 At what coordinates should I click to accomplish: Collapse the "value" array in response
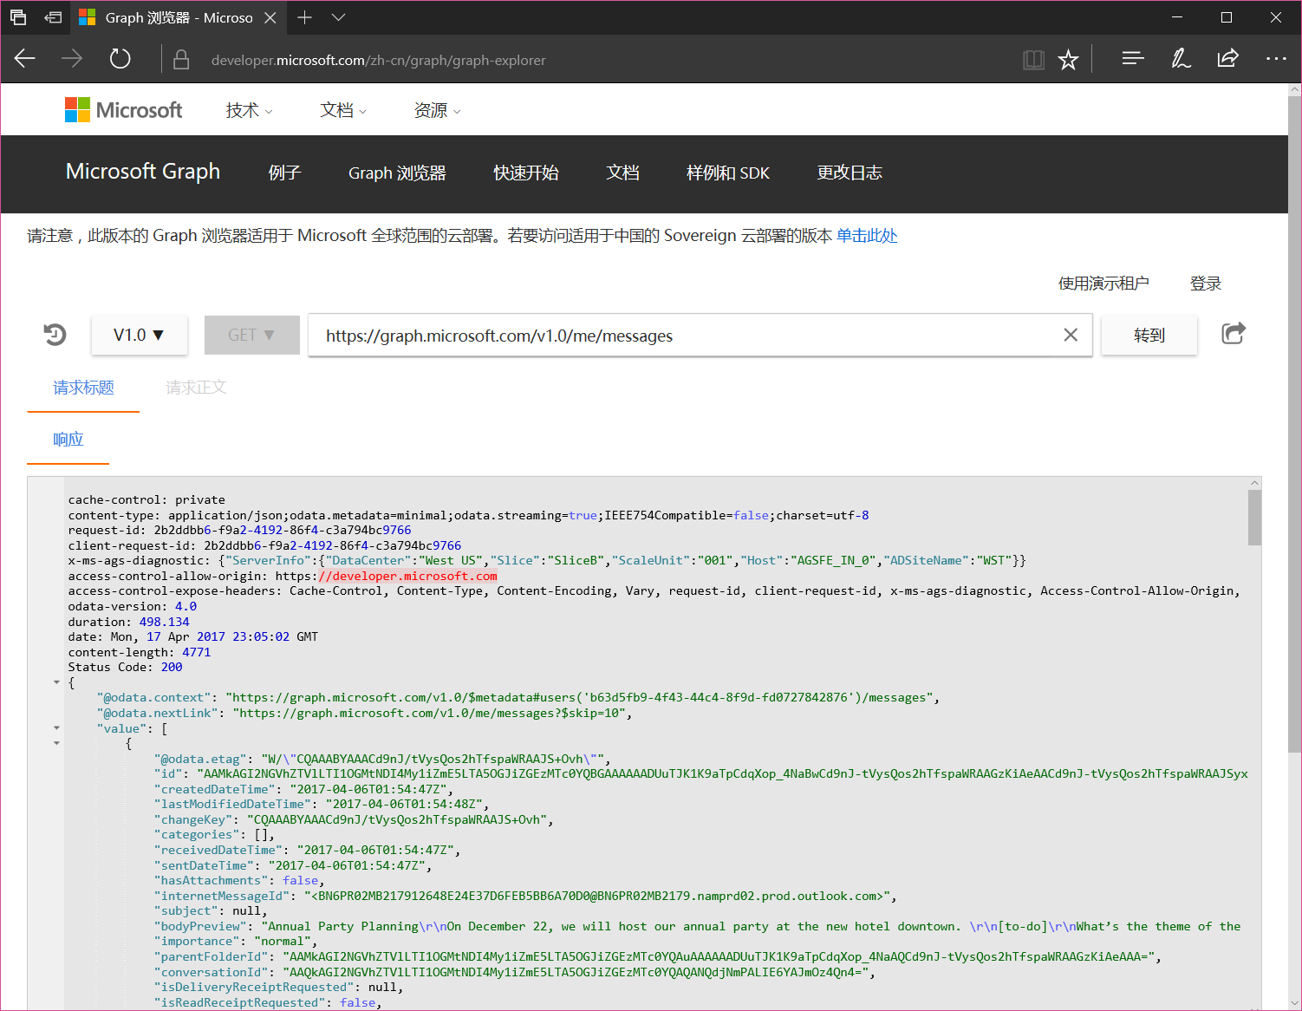click(x=57, y=728)
